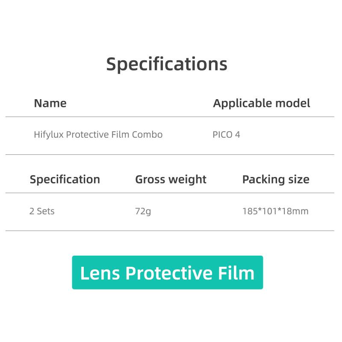Screen dimensions: 342x342
Task: Select the Name column header
Action: [x=50, y=103]
